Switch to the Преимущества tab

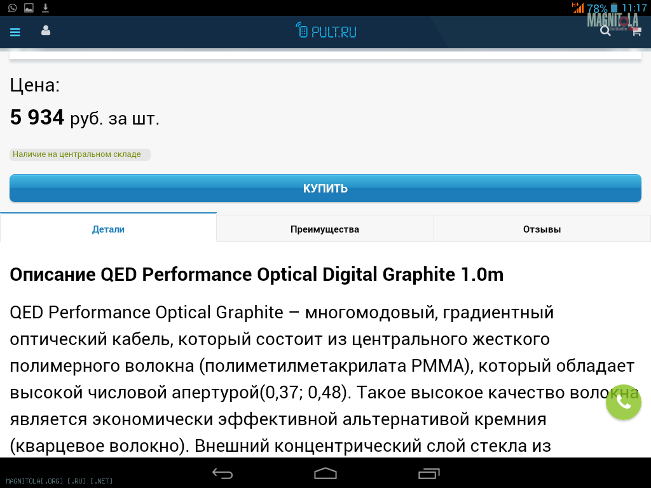[325, 229]
